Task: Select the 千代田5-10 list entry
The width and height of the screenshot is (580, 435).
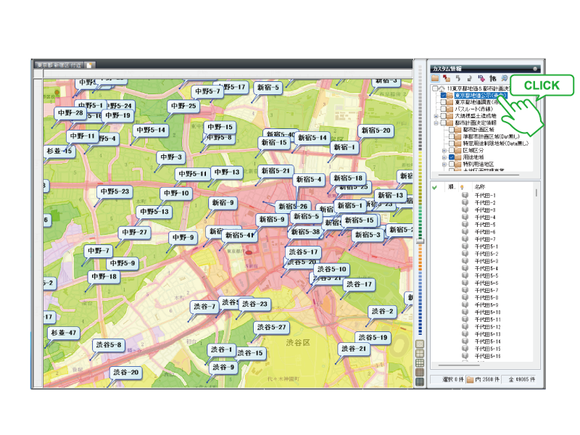Action: [487, 312]
